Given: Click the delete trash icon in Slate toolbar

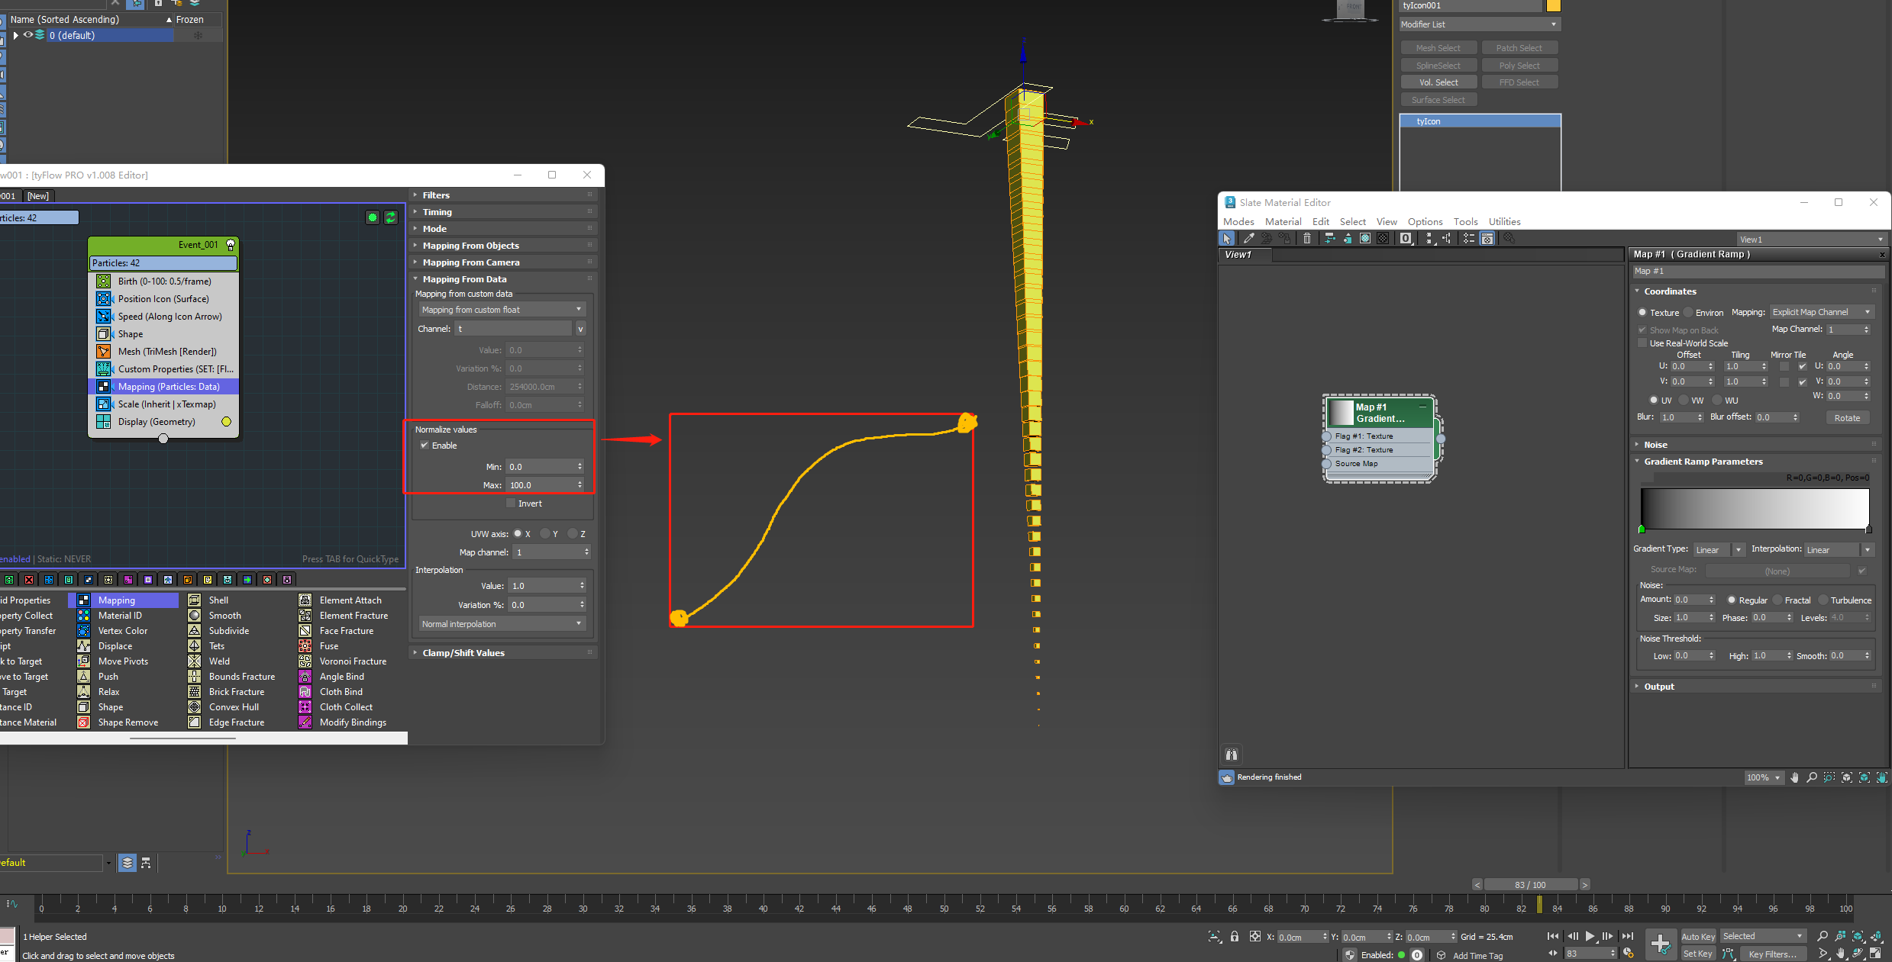Looking at the screenshot, I should 1306,239.
